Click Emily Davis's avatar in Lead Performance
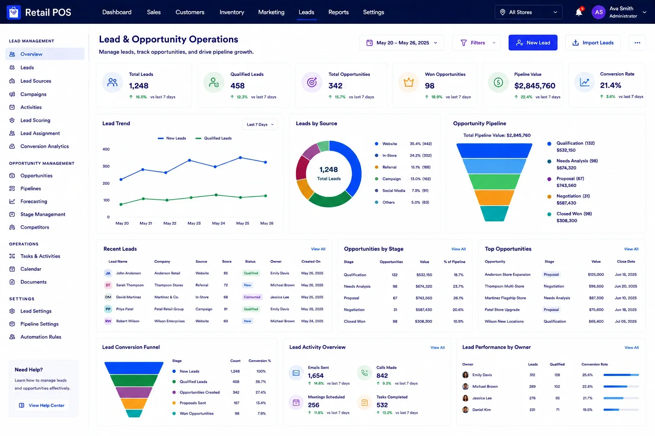655x436 pixels. [466, 375]
